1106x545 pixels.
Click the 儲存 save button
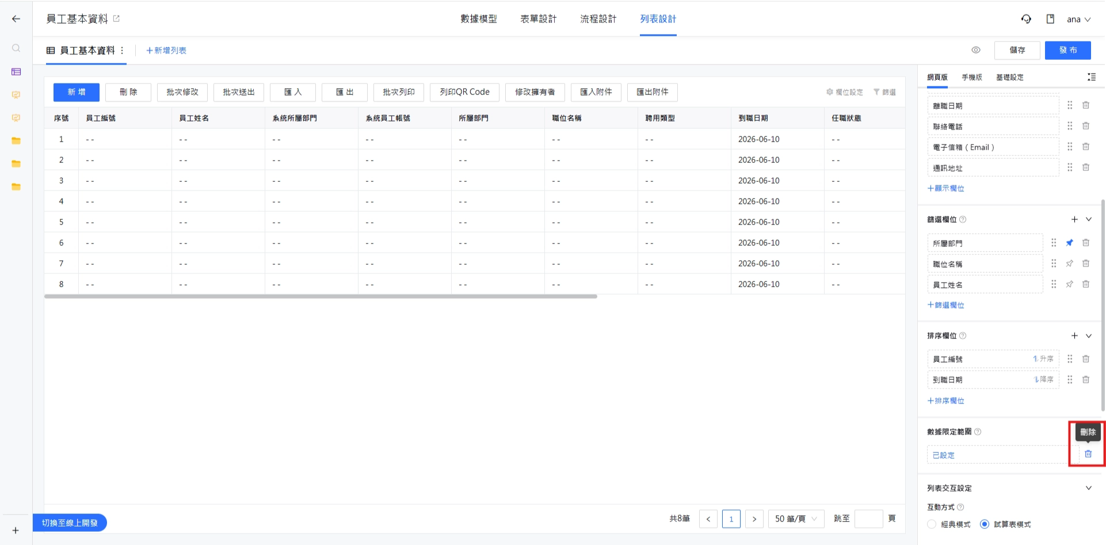click(1017, 50)
